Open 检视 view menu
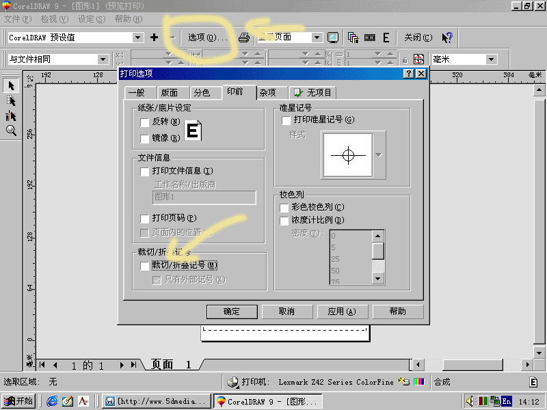The height and width of the screenshot is (410, 547). tap(55, 19)
